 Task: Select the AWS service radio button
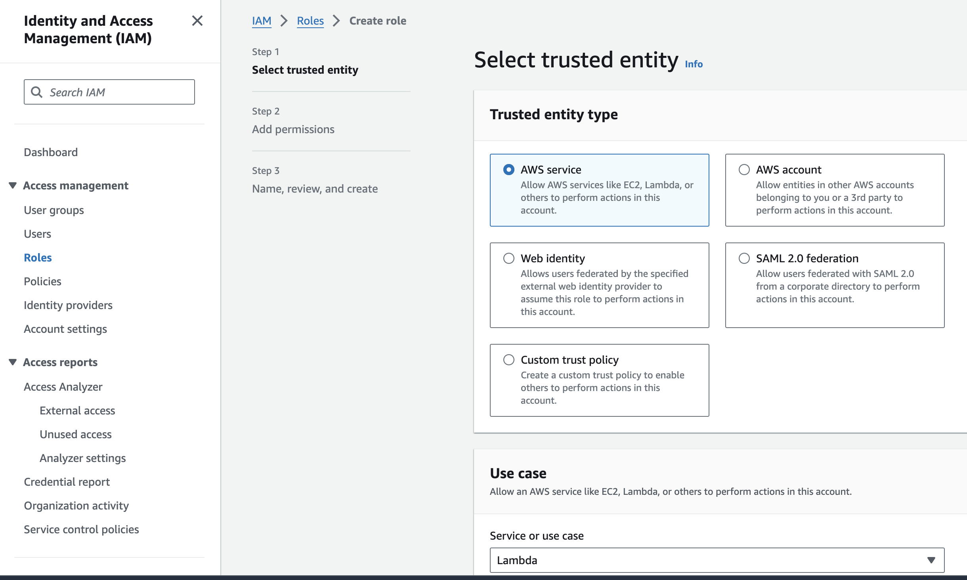coord(509,170)
